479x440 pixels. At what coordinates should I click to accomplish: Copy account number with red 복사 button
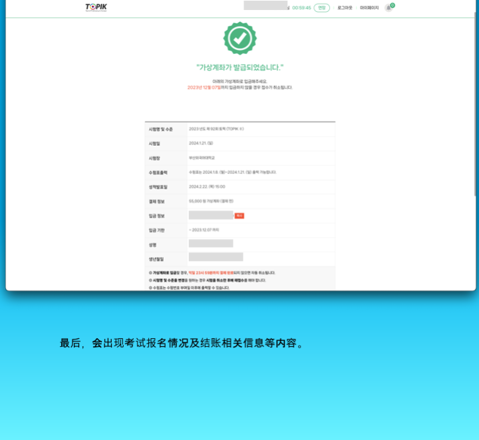[x=239, y=216]
